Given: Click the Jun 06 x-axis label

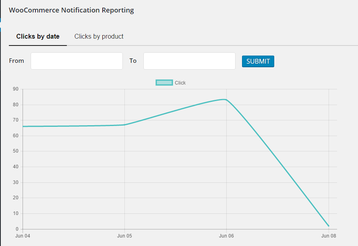Looking at the screenshot, I should (226, 236).
